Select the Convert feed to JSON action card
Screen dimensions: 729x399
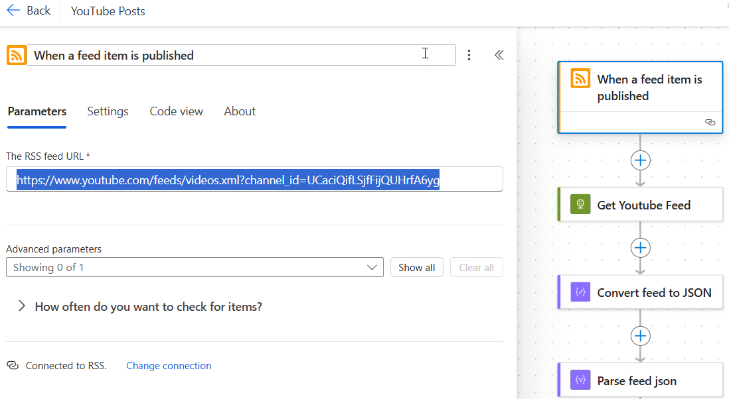[x=640, y=292]
